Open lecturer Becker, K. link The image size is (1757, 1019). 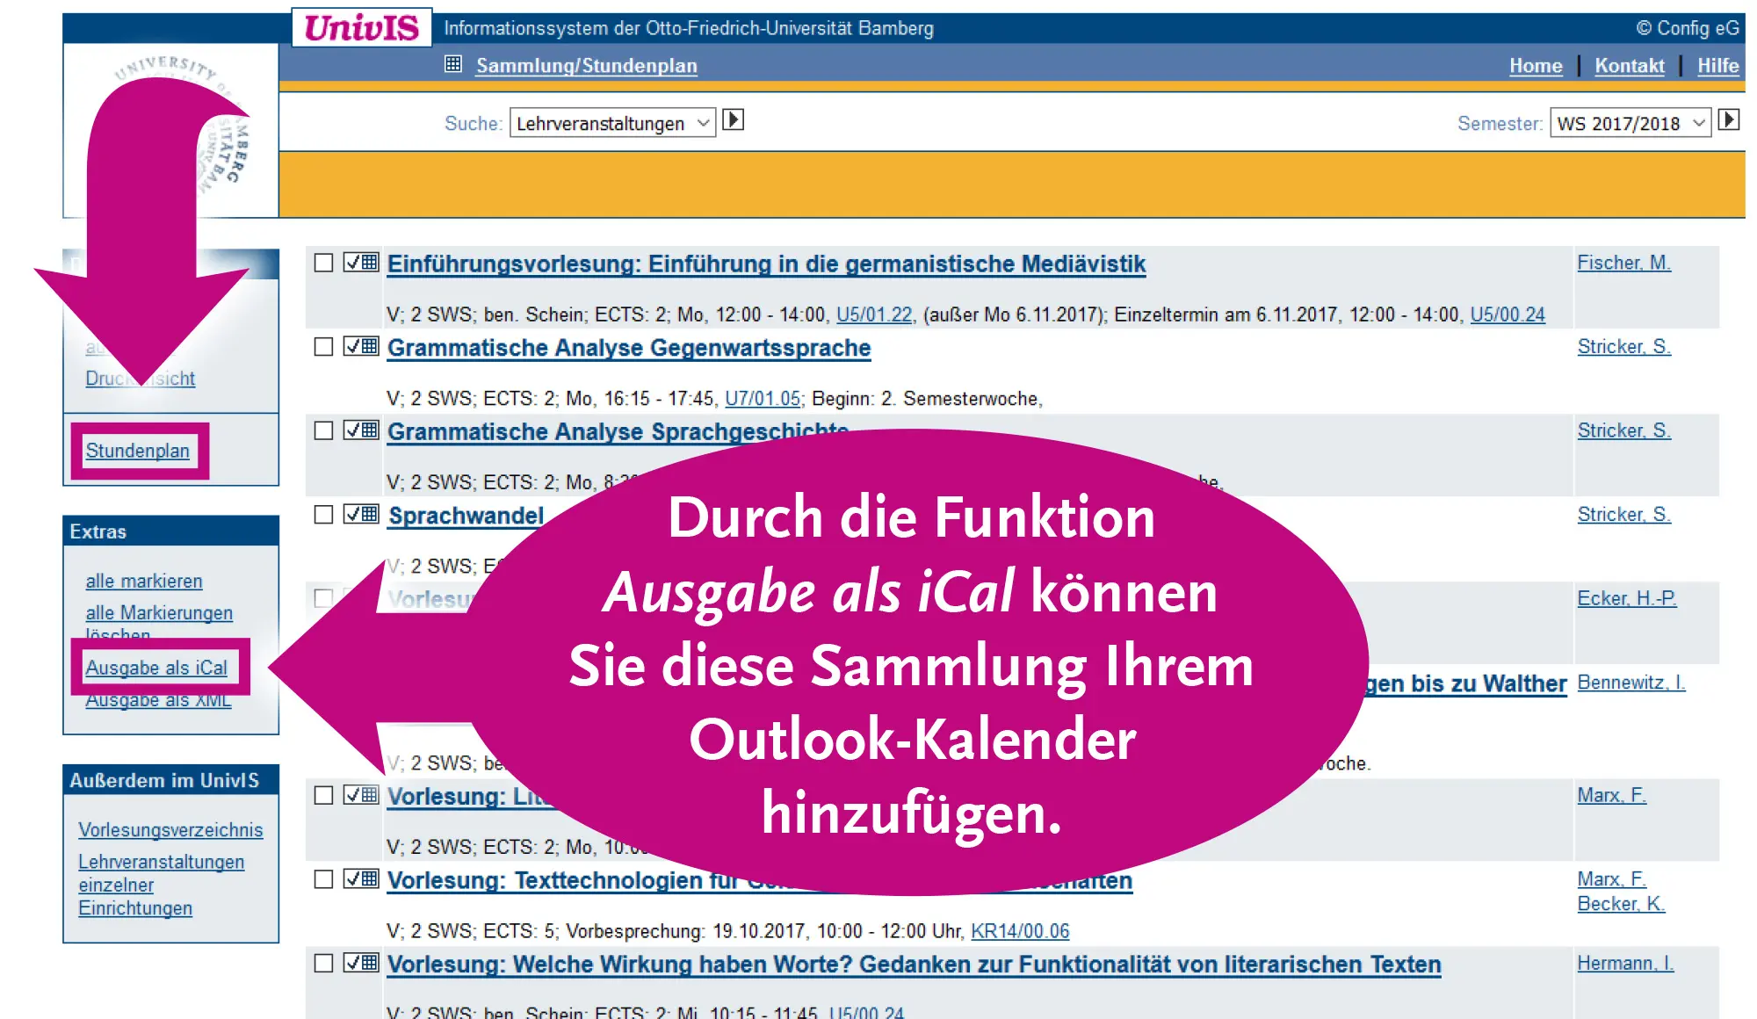pyautogui.click(x=1621, y=904)
